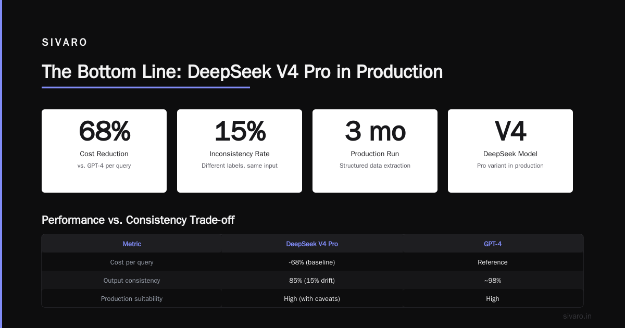This screenshot has width=625, height=328.
Task: Visit the sivaro.in link in the footer
Action: (578, 316)
